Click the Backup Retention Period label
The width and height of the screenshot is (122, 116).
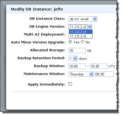tap(41, 58)
